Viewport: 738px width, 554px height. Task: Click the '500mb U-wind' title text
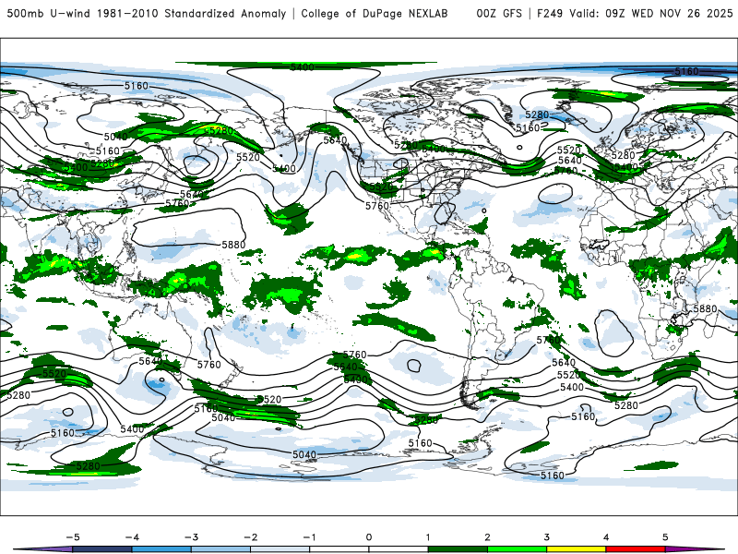[x=49, y=13]
